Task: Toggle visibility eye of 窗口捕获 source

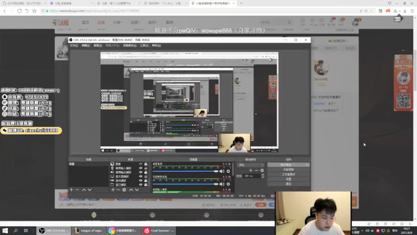Action: point(140,184)
